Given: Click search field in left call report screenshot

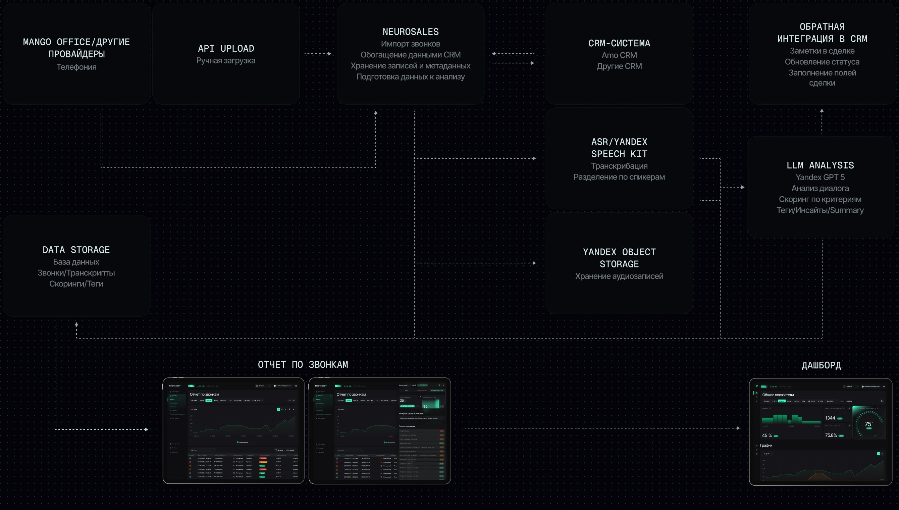Looking at the screenshot, I should 203,451.
